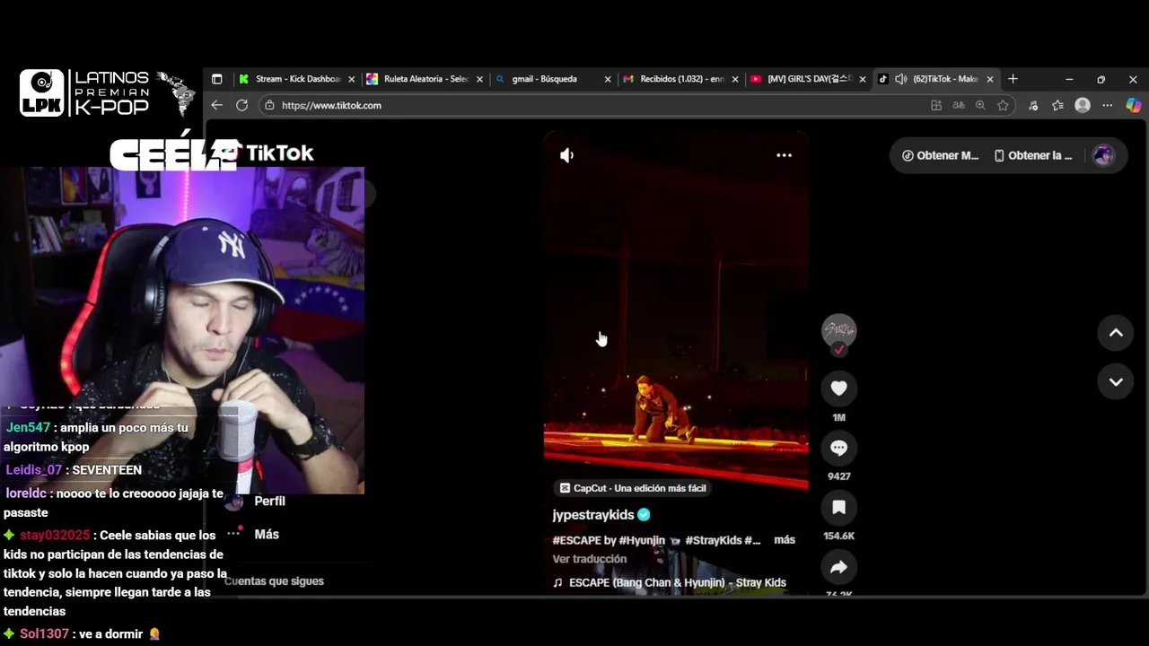
Task: Open Más in TikTok sidebar
Action: pyautogui.click(x=267, y=534)
